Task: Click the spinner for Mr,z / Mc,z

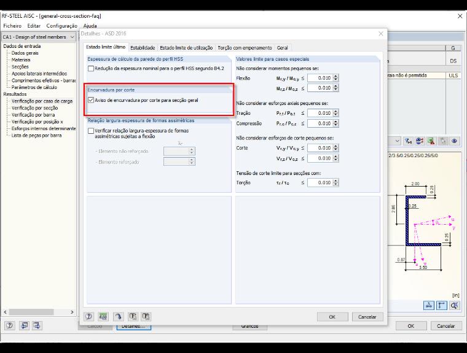Action: pos(336,88)
